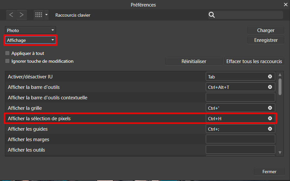Click the shortcut list scrollbar thumb
Image resolution: width=290 pixels, height=181 pixels.
280,87
